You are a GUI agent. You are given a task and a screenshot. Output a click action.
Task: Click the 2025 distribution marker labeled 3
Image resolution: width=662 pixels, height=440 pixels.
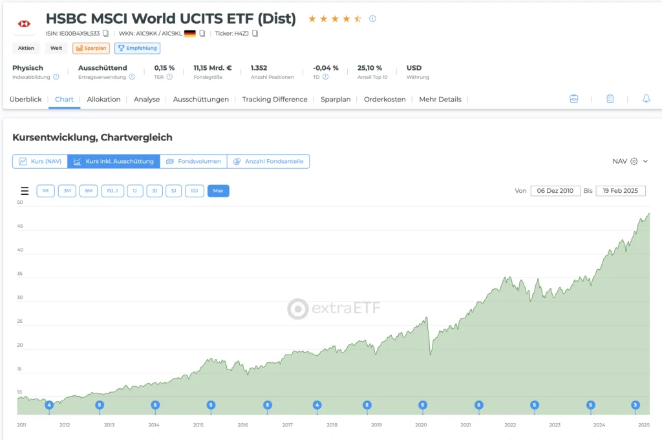pos(635,405)
